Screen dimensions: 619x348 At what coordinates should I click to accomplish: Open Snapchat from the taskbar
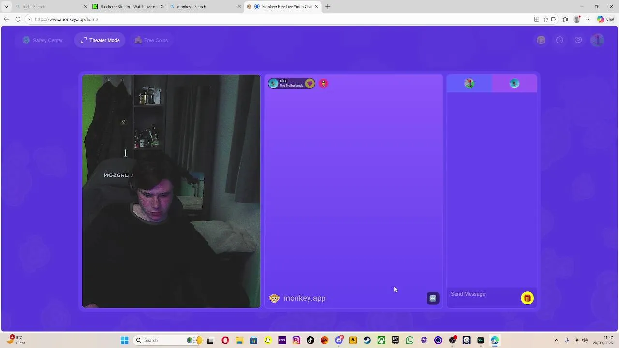pyautogui.click(x=267, y=340)
